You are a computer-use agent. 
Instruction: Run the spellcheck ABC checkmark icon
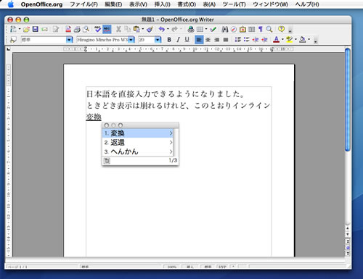(97, 29)
